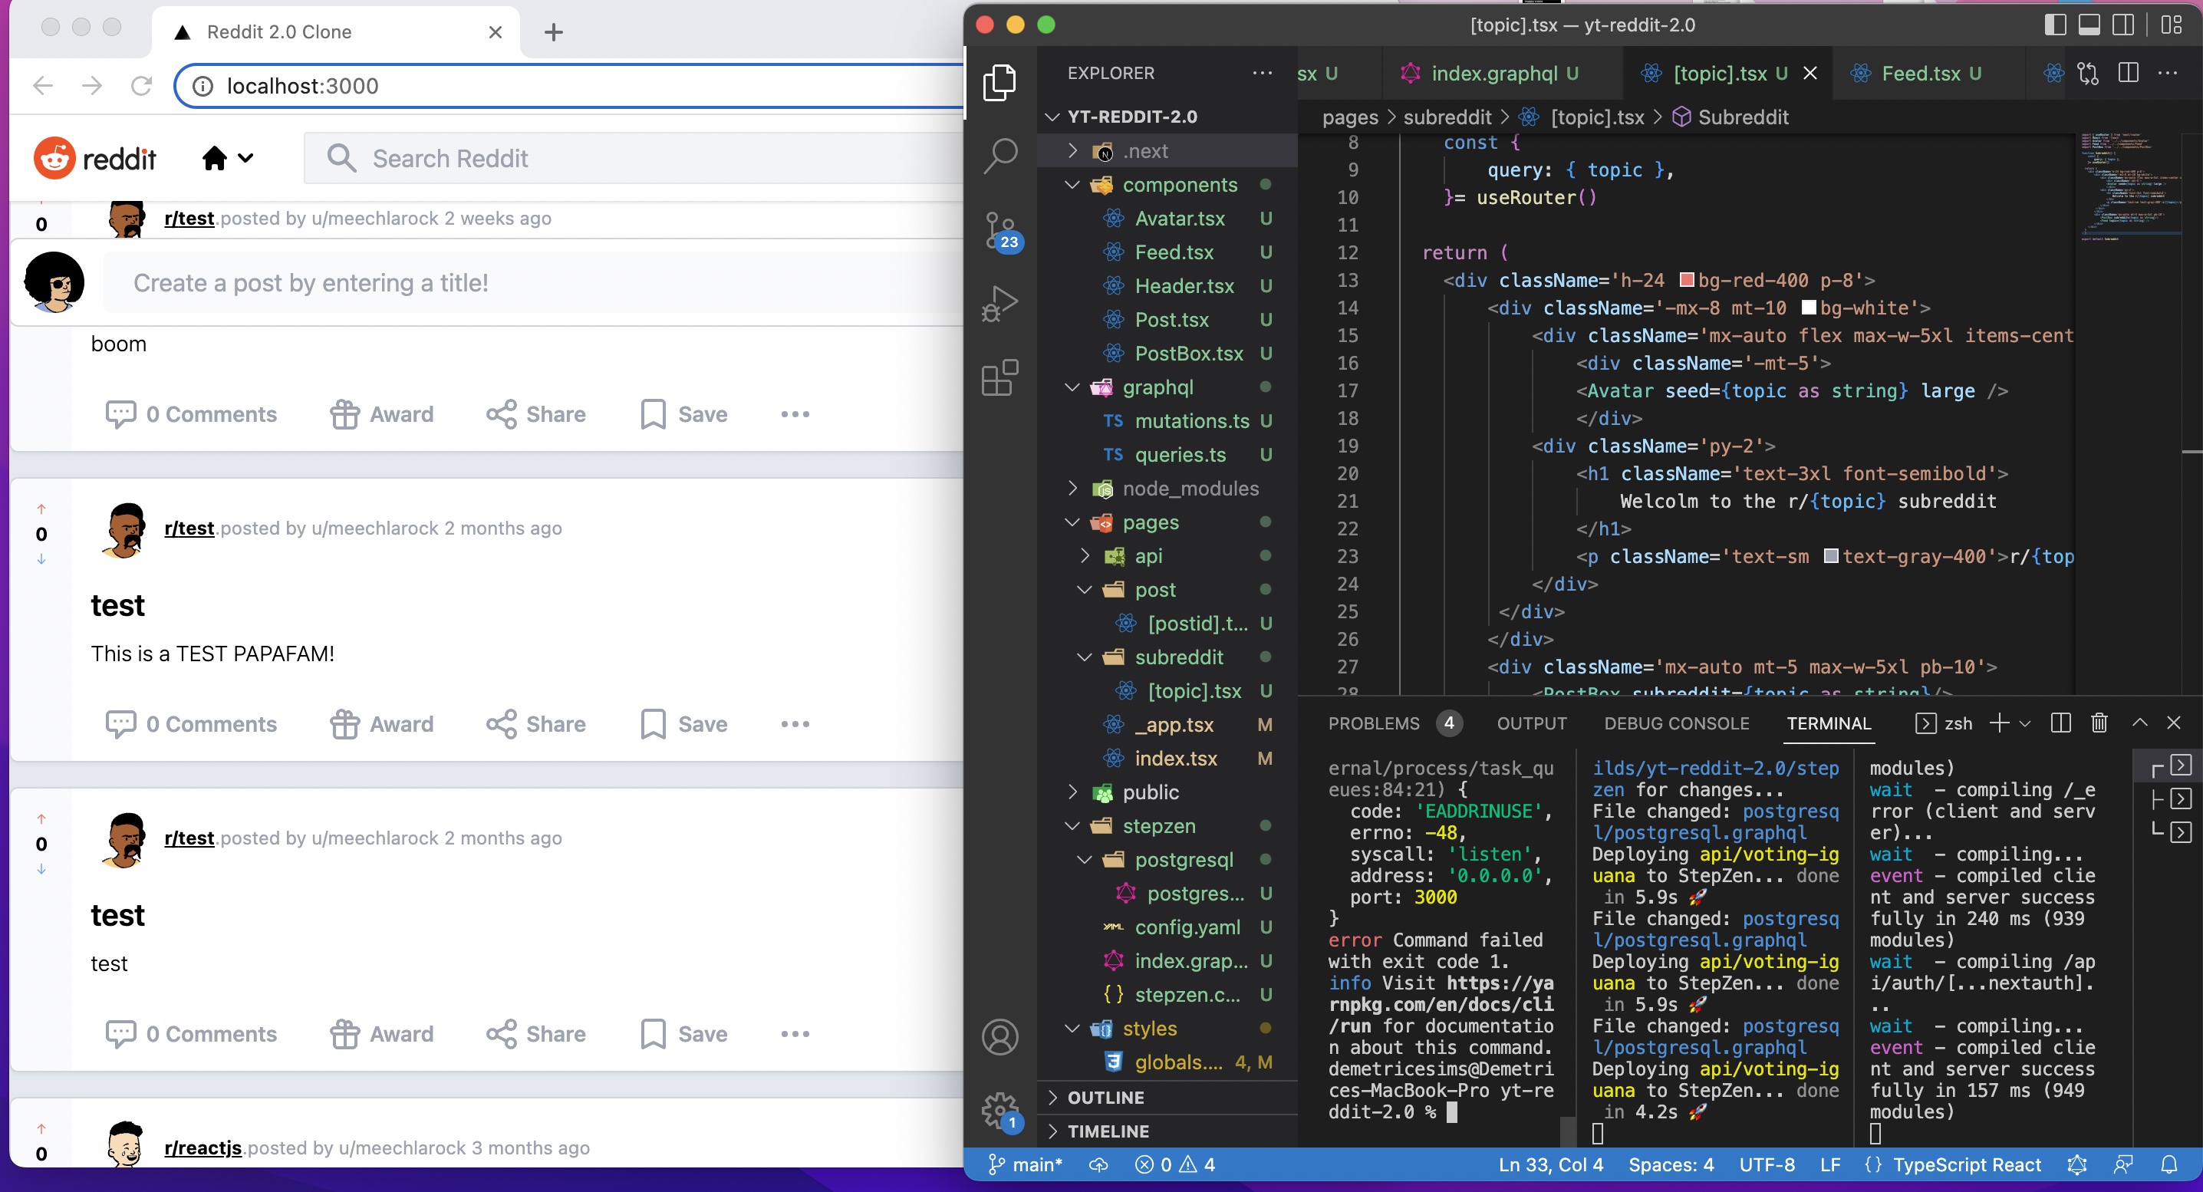Viewport: 2203px width, 1192px height.
Task: Open the index.graphql editor tab
Action: coord(1503,74)
